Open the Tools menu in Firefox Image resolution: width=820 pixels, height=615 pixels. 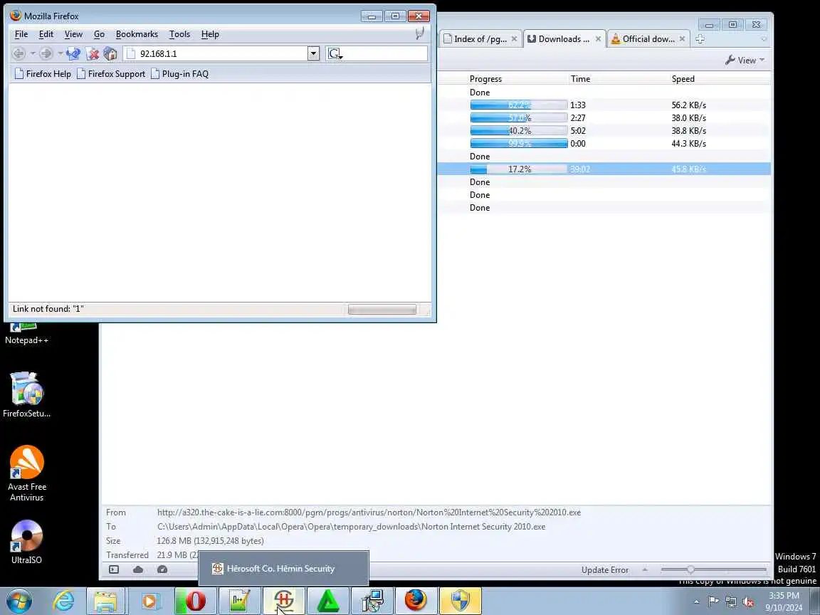[x=179, y=34]
